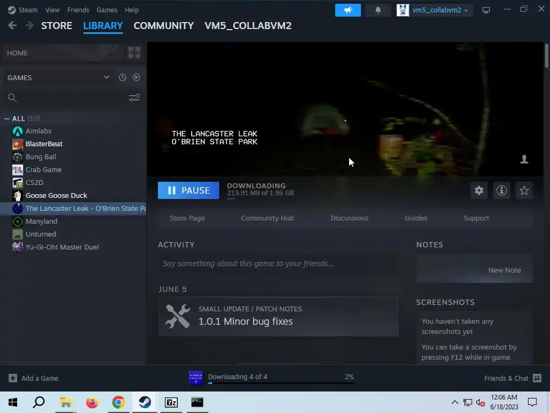Click the activity status input field
This screenshot has height=413, width=550.
278,264
